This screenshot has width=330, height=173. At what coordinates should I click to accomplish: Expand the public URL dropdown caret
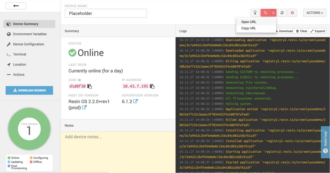(273, 13)
